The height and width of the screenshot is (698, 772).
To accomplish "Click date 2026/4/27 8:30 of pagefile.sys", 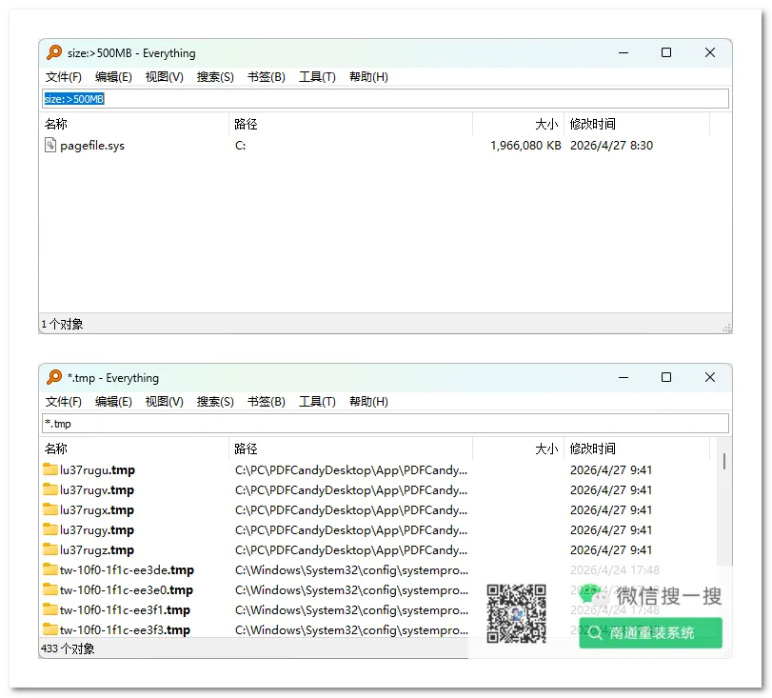I will pyautogui.click(x=611, y=146).
